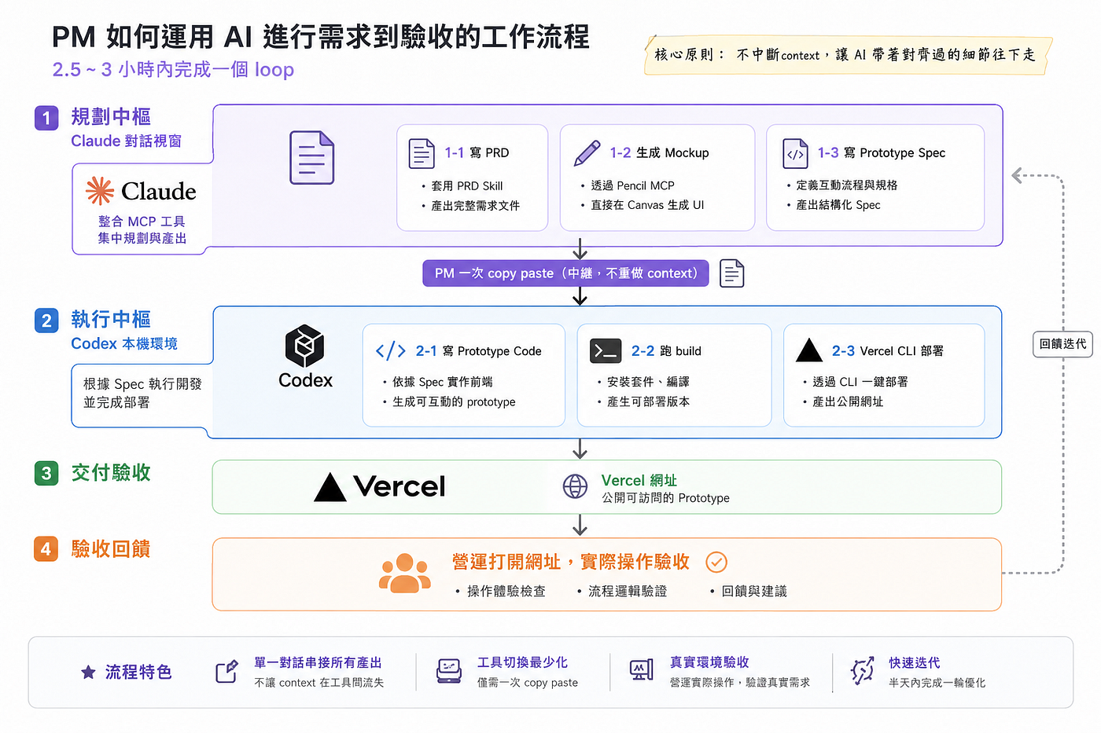Click the PRD document icon beside 1-1
The height and width of the screenshot is (733, 1101).
[x=422, y=153]
